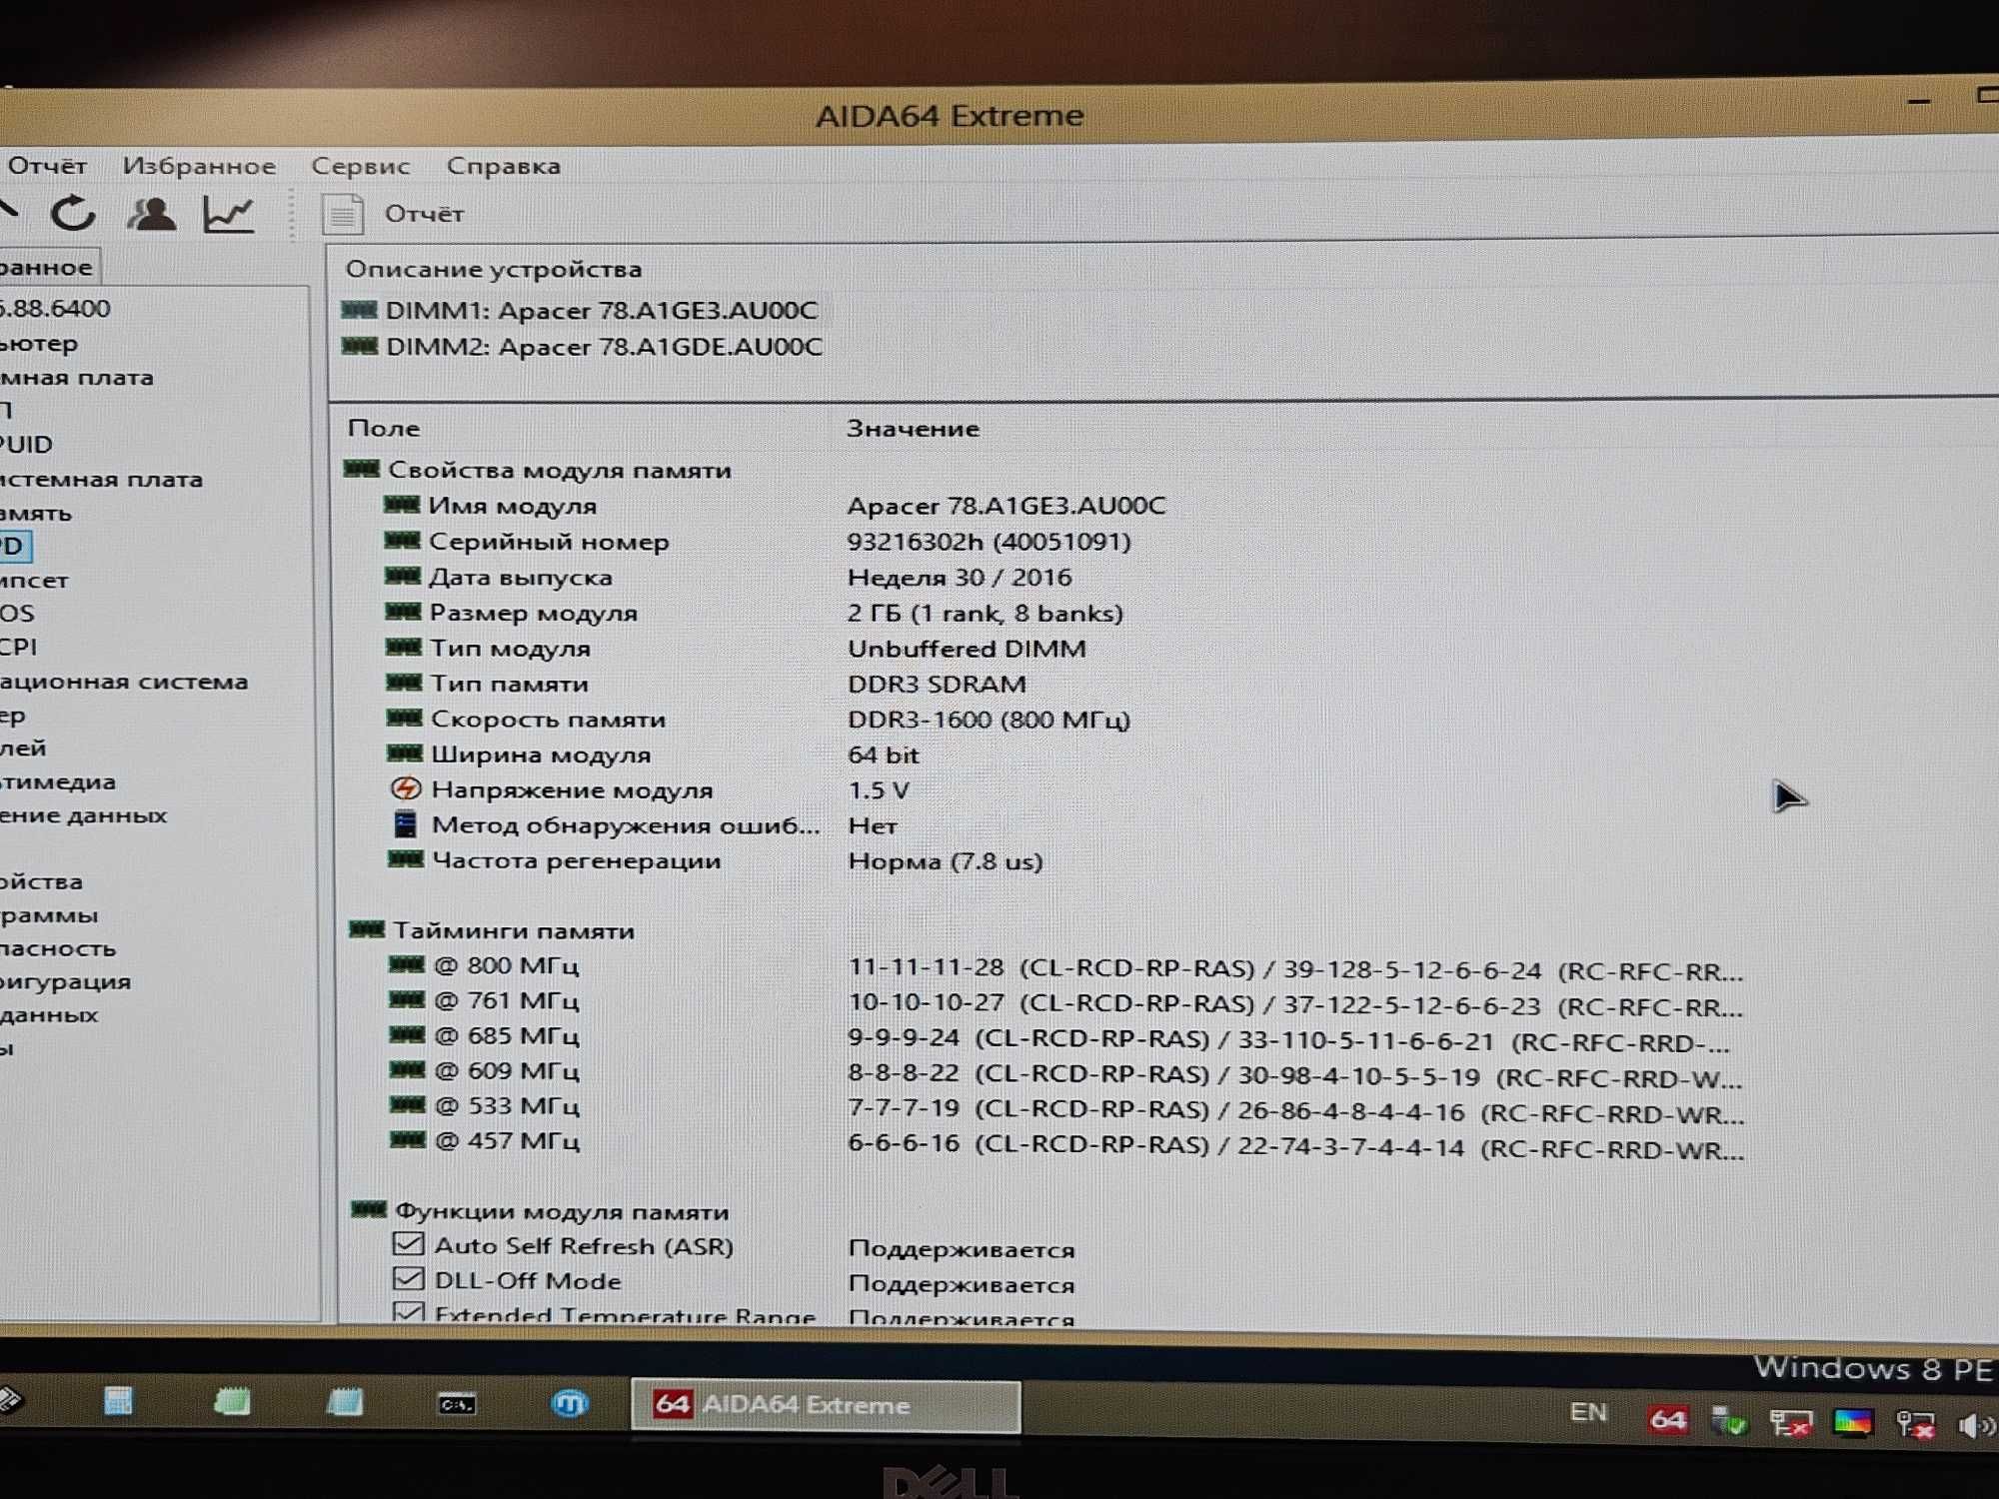Click the AIDA64 red 64 tray icon

click(1667, 1419)
